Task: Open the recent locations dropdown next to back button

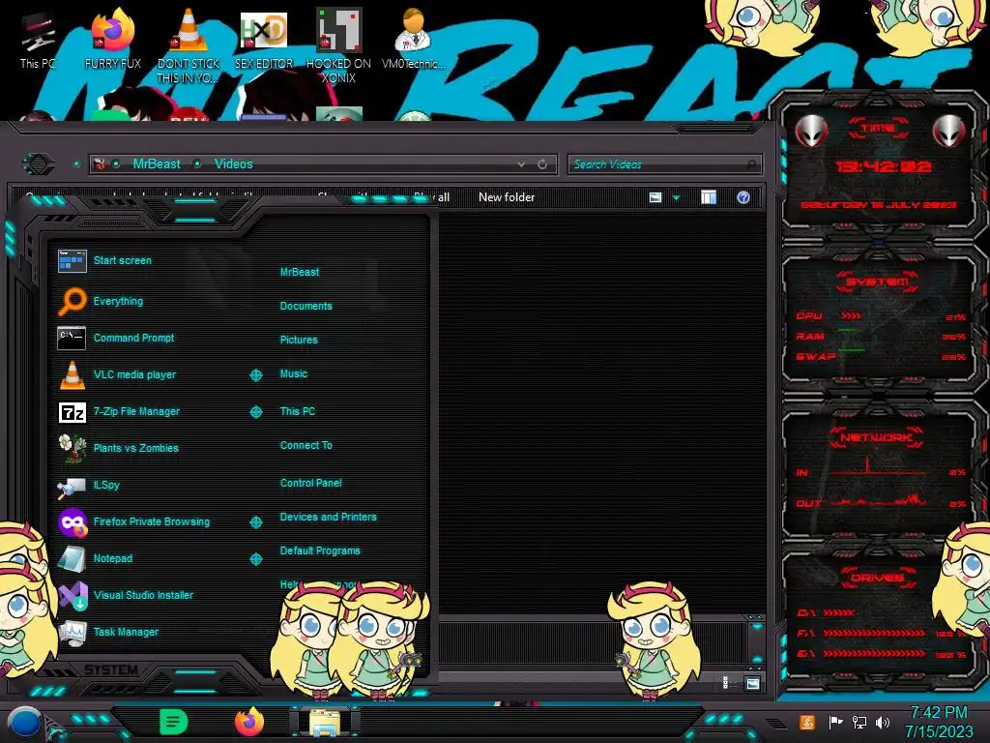Action: point(76,164)
